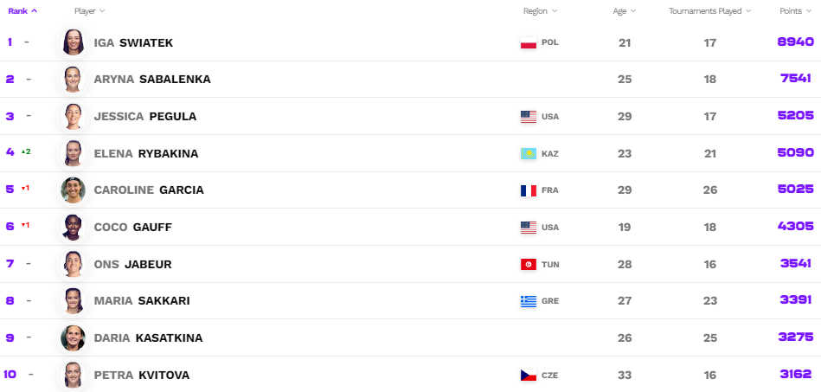The width and height of the screenshot is (821, 392).
Task: Click the USA flag icon for Gauff
Action: coord(528,227)
